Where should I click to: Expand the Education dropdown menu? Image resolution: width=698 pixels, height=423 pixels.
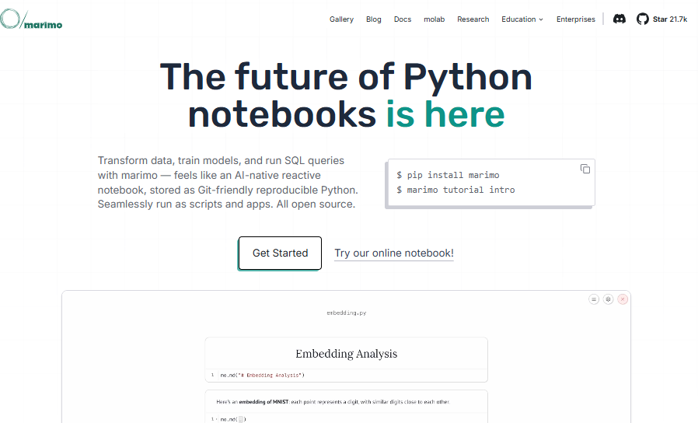point(522,19)
